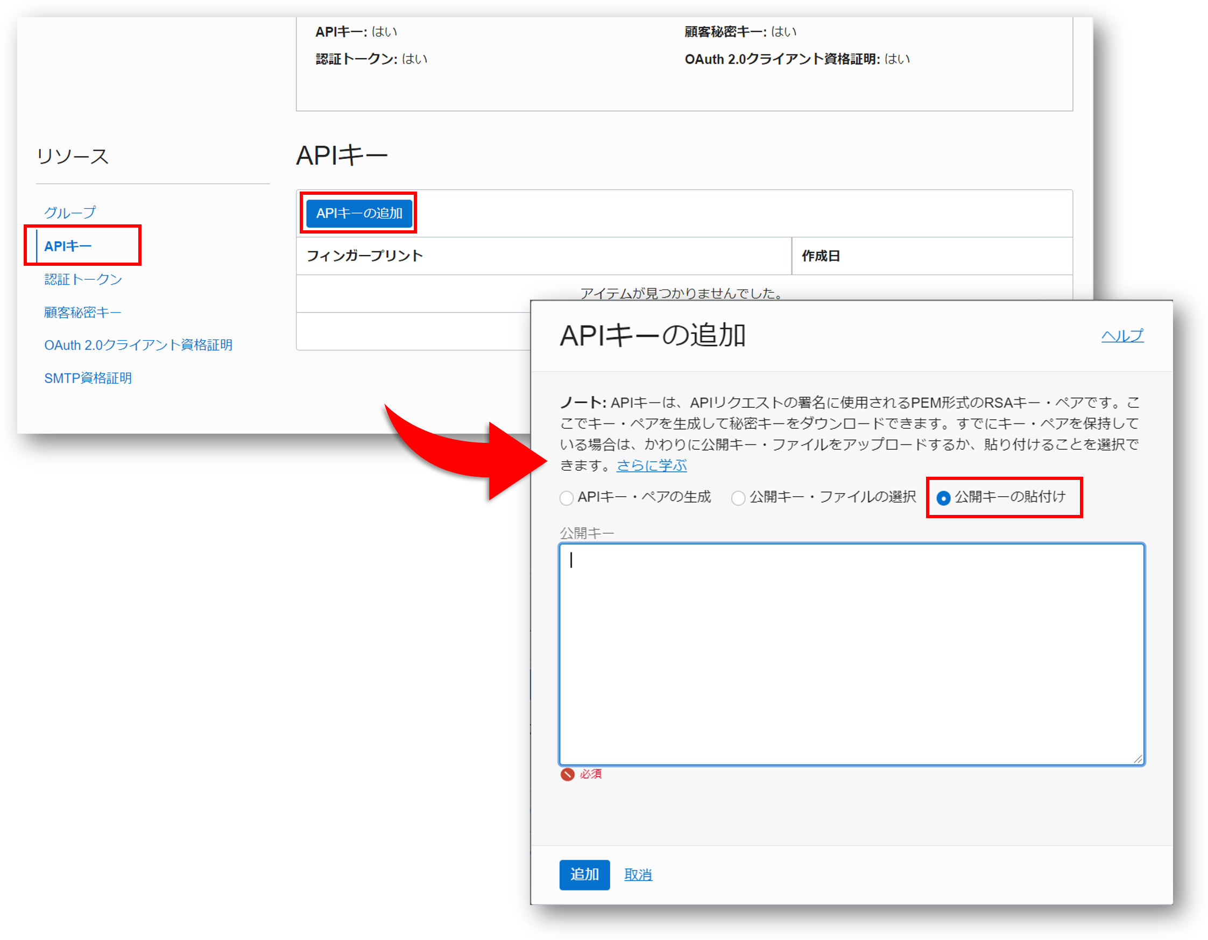Cancel the dialog with 取消

pos(638,874)
